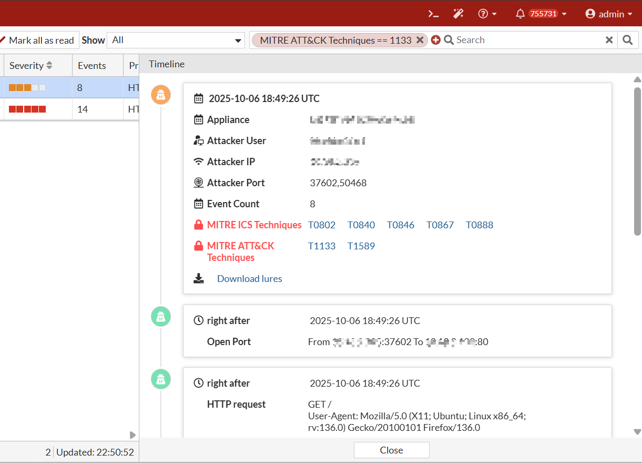Viewport: 642px width, 464px height.
Task: Click the table horizontal scroll right arrow
Action: point(133,435)
